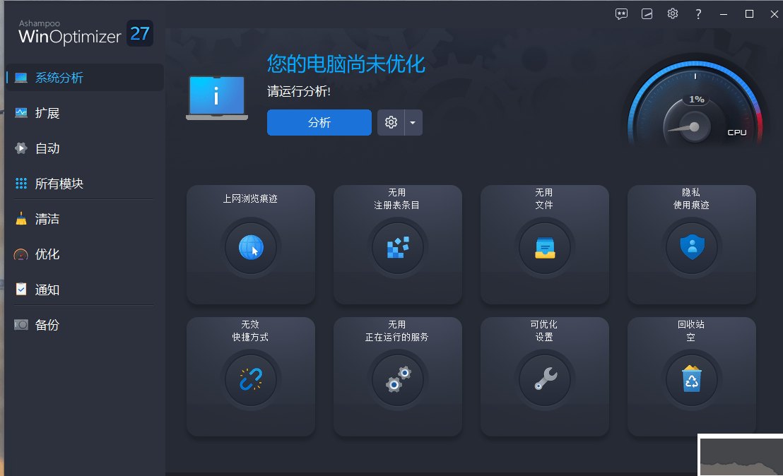
Task: Open the settings gear in title bar
Action: (672, 13)
